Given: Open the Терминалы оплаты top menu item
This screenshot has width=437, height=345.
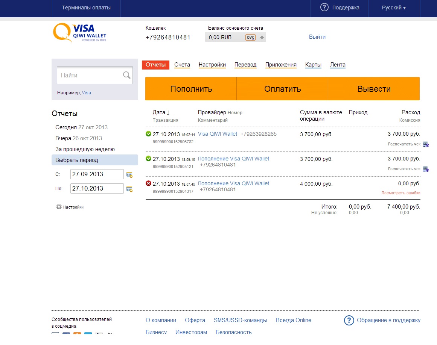Looking at the screenshot, I should (x=86, y=8).
